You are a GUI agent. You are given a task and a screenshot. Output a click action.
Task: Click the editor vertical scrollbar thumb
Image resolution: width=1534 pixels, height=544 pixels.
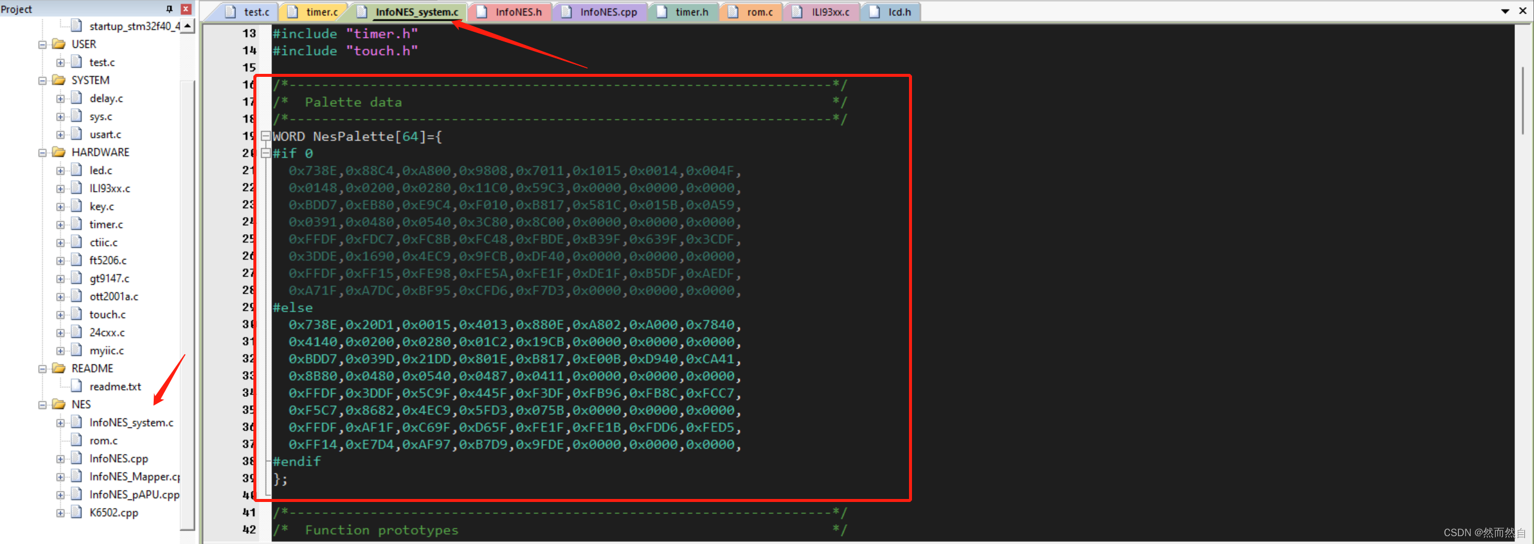coord(1523,101)
